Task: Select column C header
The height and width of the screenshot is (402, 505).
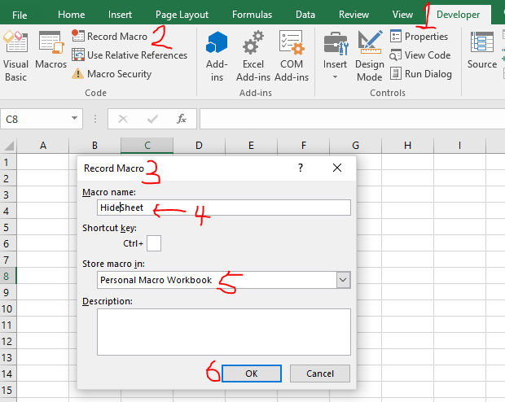Action: (x=147, y=146)
